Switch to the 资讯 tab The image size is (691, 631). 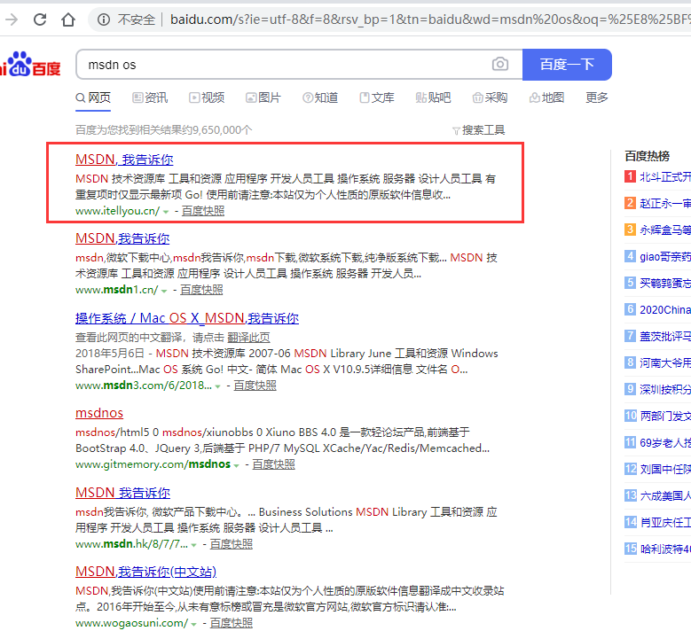click(150, 97)
